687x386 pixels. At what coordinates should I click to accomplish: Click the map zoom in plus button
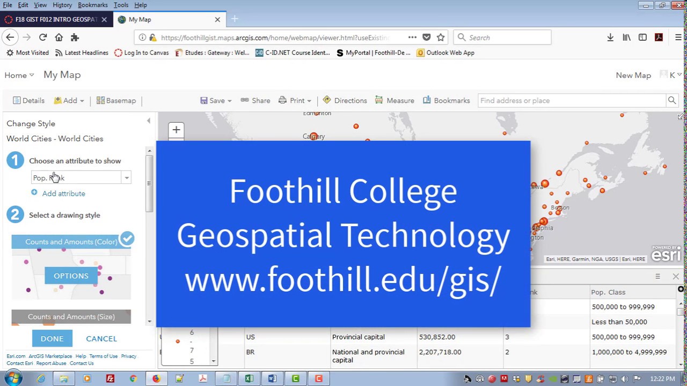coord(176,130)
